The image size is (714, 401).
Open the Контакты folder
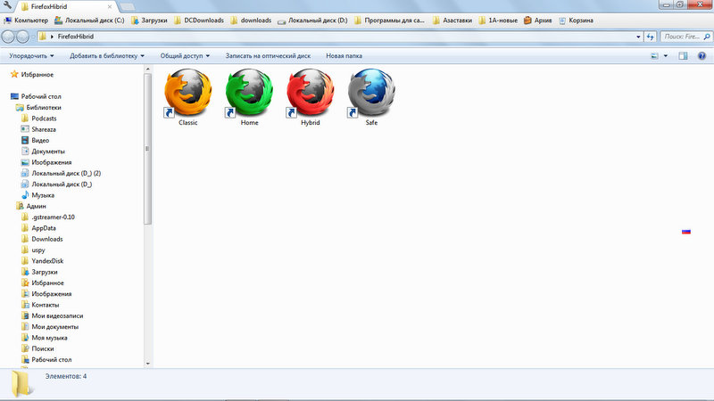40,305
